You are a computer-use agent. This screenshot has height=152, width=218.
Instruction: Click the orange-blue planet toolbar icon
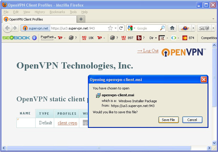pyautogui.click(x=185, y=28)
